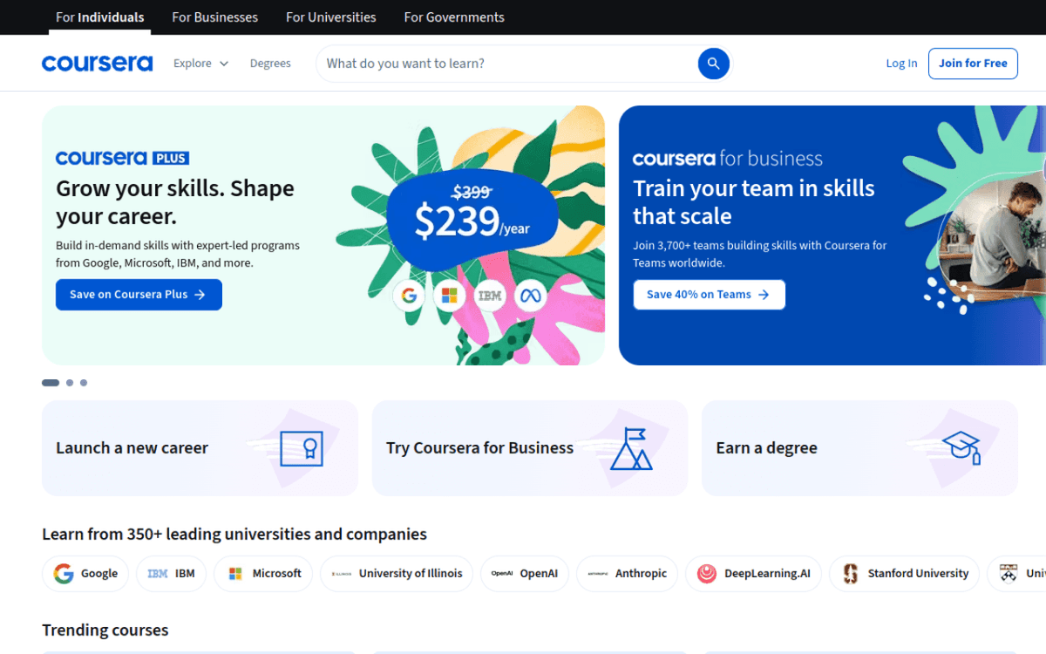The image size is (1046, 654).
Task: Click Join for Free
Action: coord(973,63)
